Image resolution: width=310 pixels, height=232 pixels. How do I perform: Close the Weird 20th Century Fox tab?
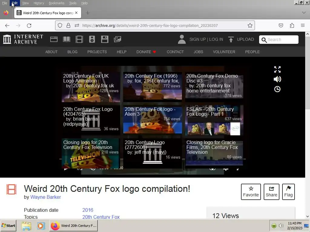click(76, 13)
